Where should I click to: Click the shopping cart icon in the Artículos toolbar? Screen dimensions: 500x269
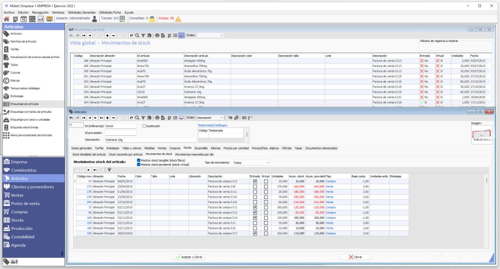click(x=230, y=118)
